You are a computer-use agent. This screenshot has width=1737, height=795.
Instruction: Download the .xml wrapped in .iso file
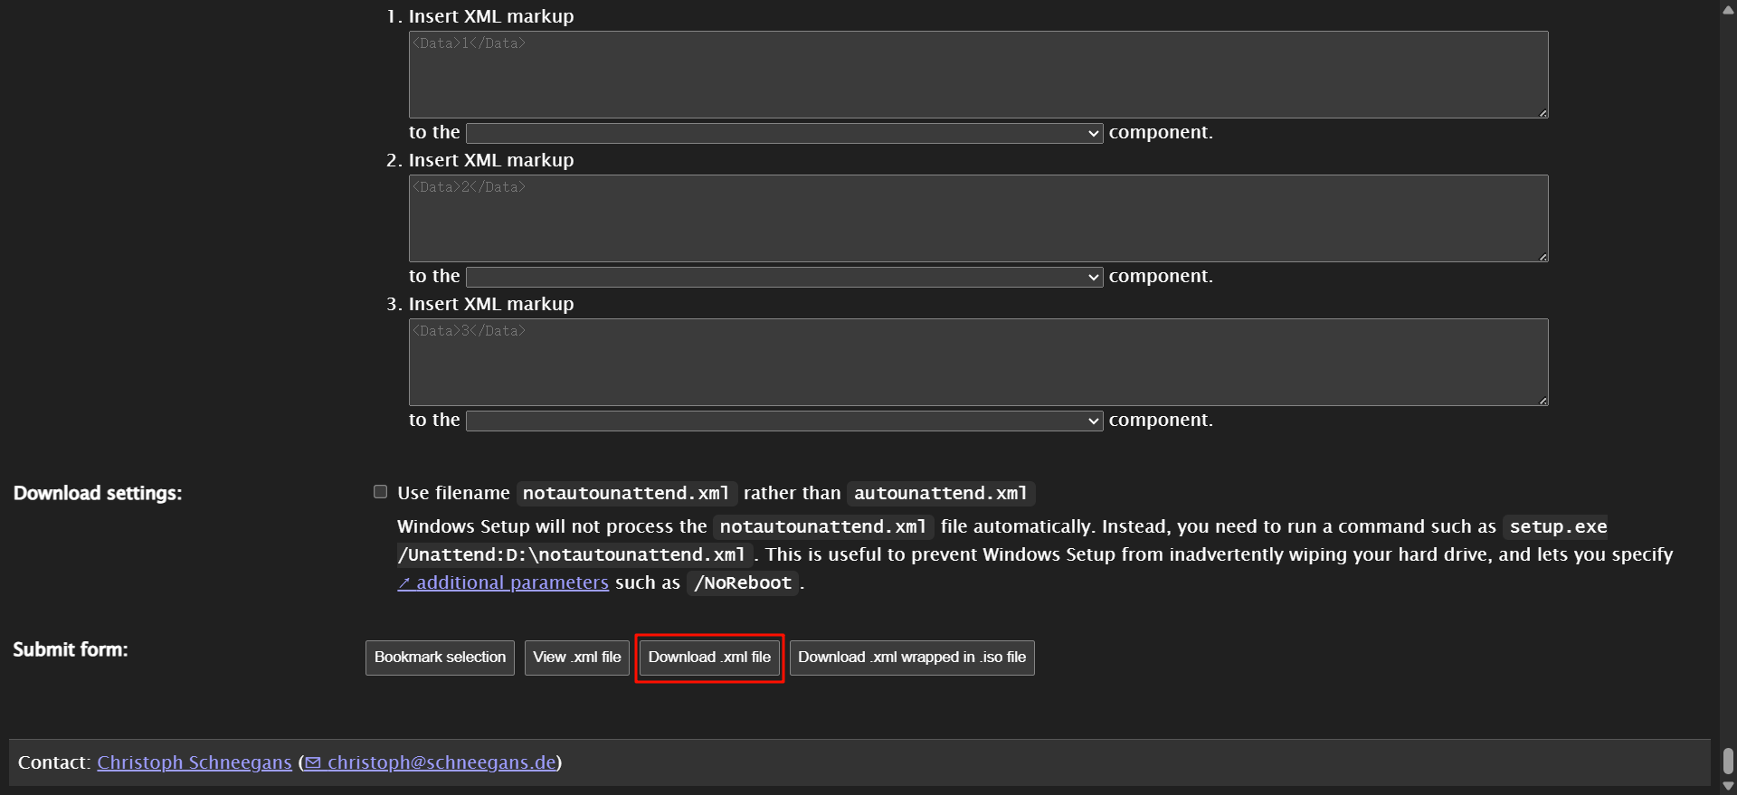point(911,658)
